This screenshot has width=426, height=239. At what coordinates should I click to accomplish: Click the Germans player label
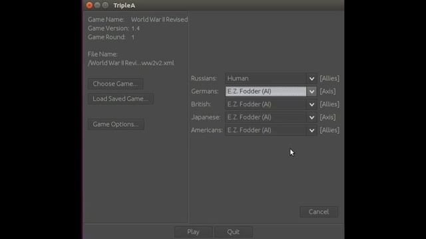click(204, 92)
